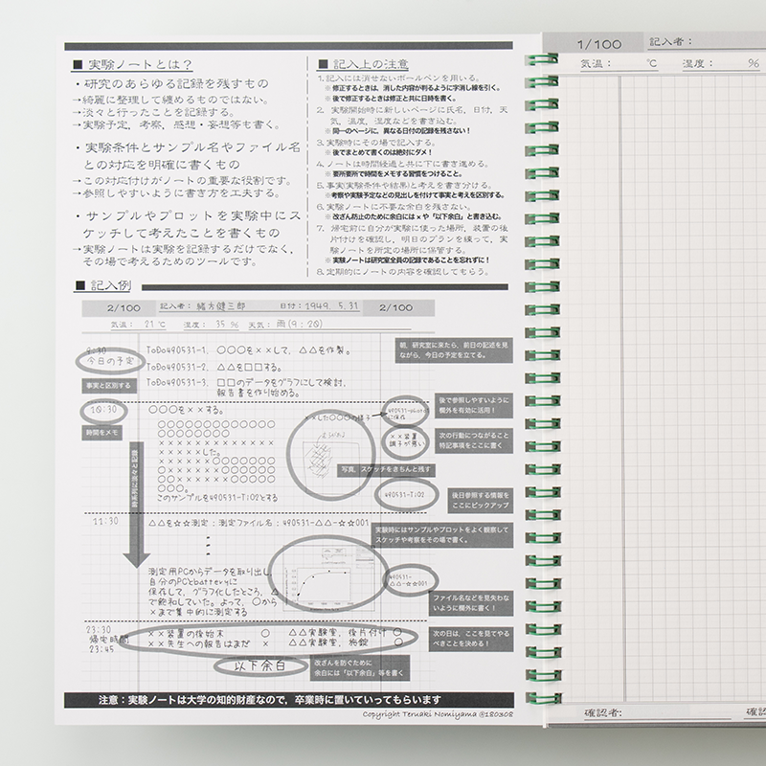Click the circled "以下余白" text
The width and height of the screenshot is (766, 766).
coord(259,665)
